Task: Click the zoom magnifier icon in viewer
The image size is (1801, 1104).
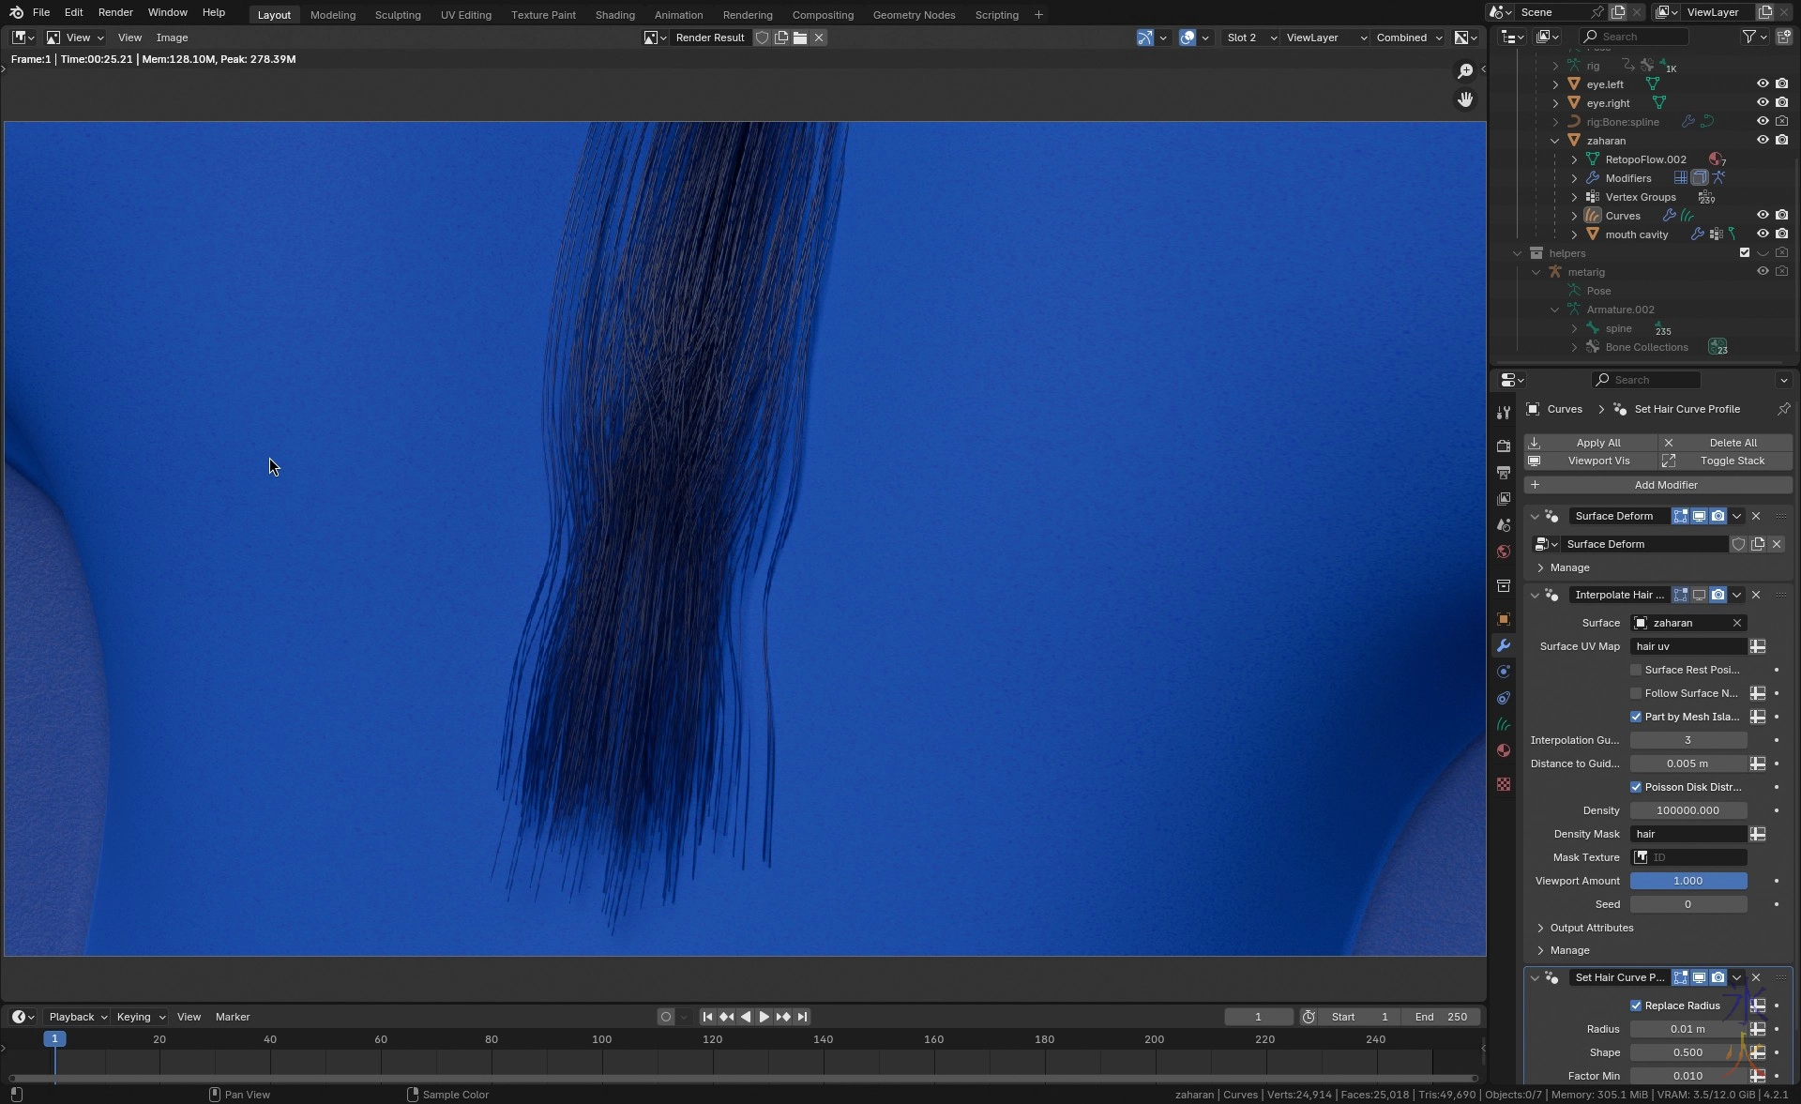Action: tap(1465, 71)
